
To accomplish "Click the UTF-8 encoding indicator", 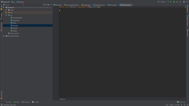I will (x=177, y=105).
